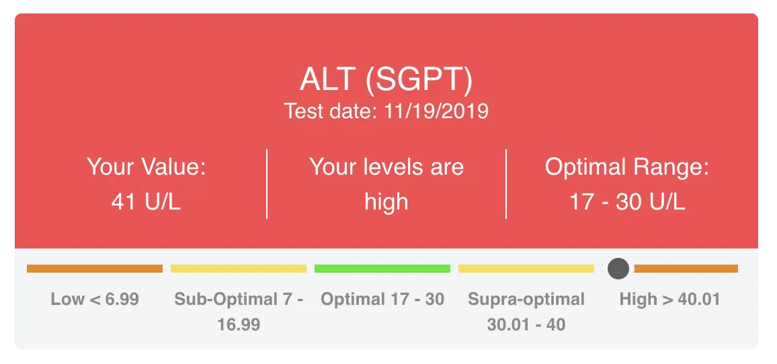Viewport: 777px width, 364px height.
Task: Click the Optimal 17 - 30 label
Action: [382, 299]
